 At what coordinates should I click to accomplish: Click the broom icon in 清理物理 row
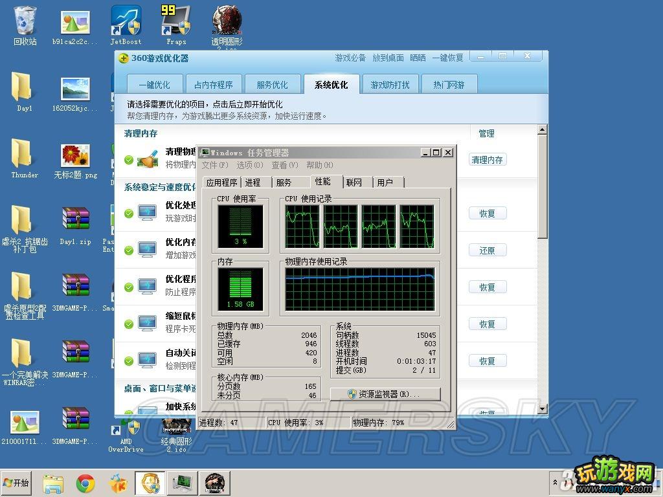148,159
